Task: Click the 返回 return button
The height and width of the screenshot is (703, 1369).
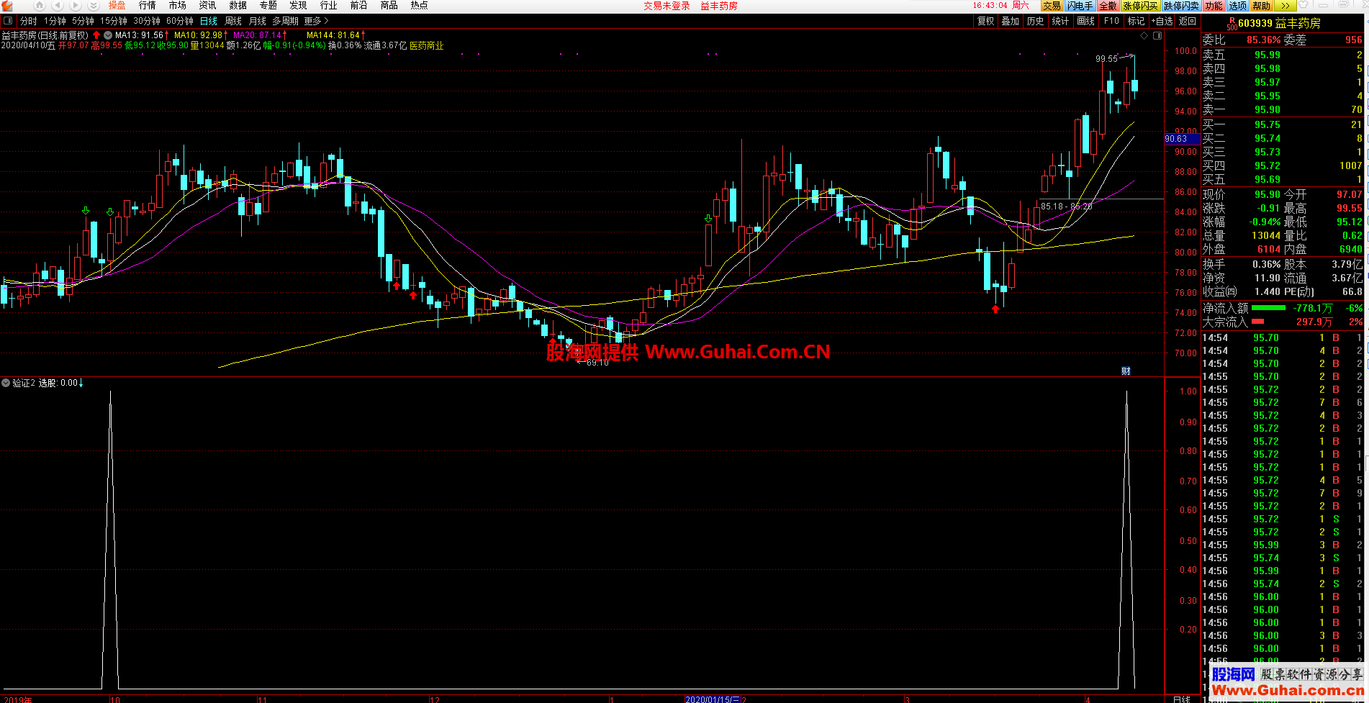Action: [1187, 21]
